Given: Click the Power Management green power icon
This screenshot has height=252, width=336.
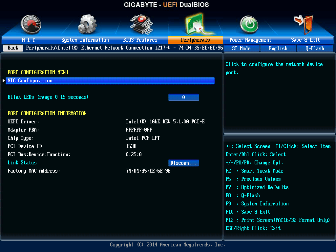Looking at the screenshot, I should tap(249, 25).
